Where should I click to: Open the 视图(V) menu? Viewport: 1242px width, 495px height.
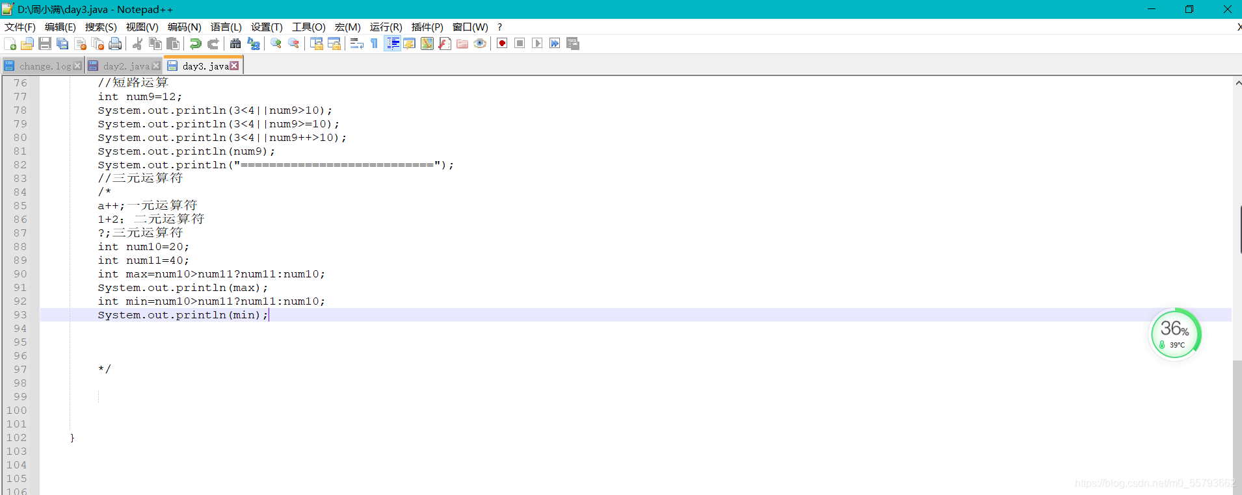tap(142, 27)
